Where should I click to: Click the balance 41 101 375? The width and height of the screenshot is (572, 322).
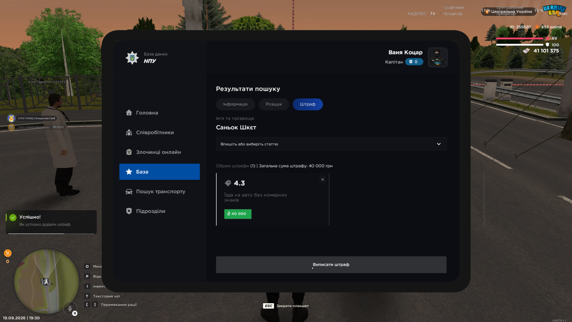pyautogui.click(x=546, y=51)
